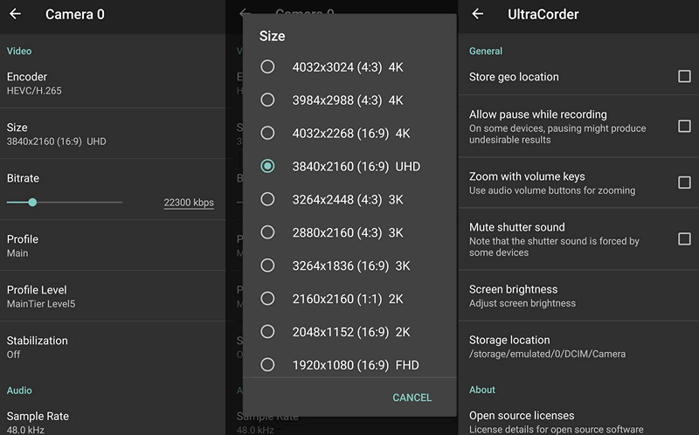Click the Size dialog title
This screenshot has height=435, width=699.
click(x=272, y=36)
